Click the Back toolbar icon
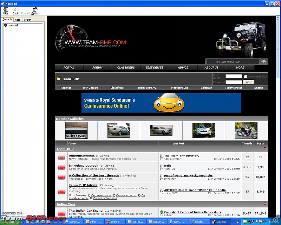The height and width of the screenshot is (225, 281). click(15, 11)
